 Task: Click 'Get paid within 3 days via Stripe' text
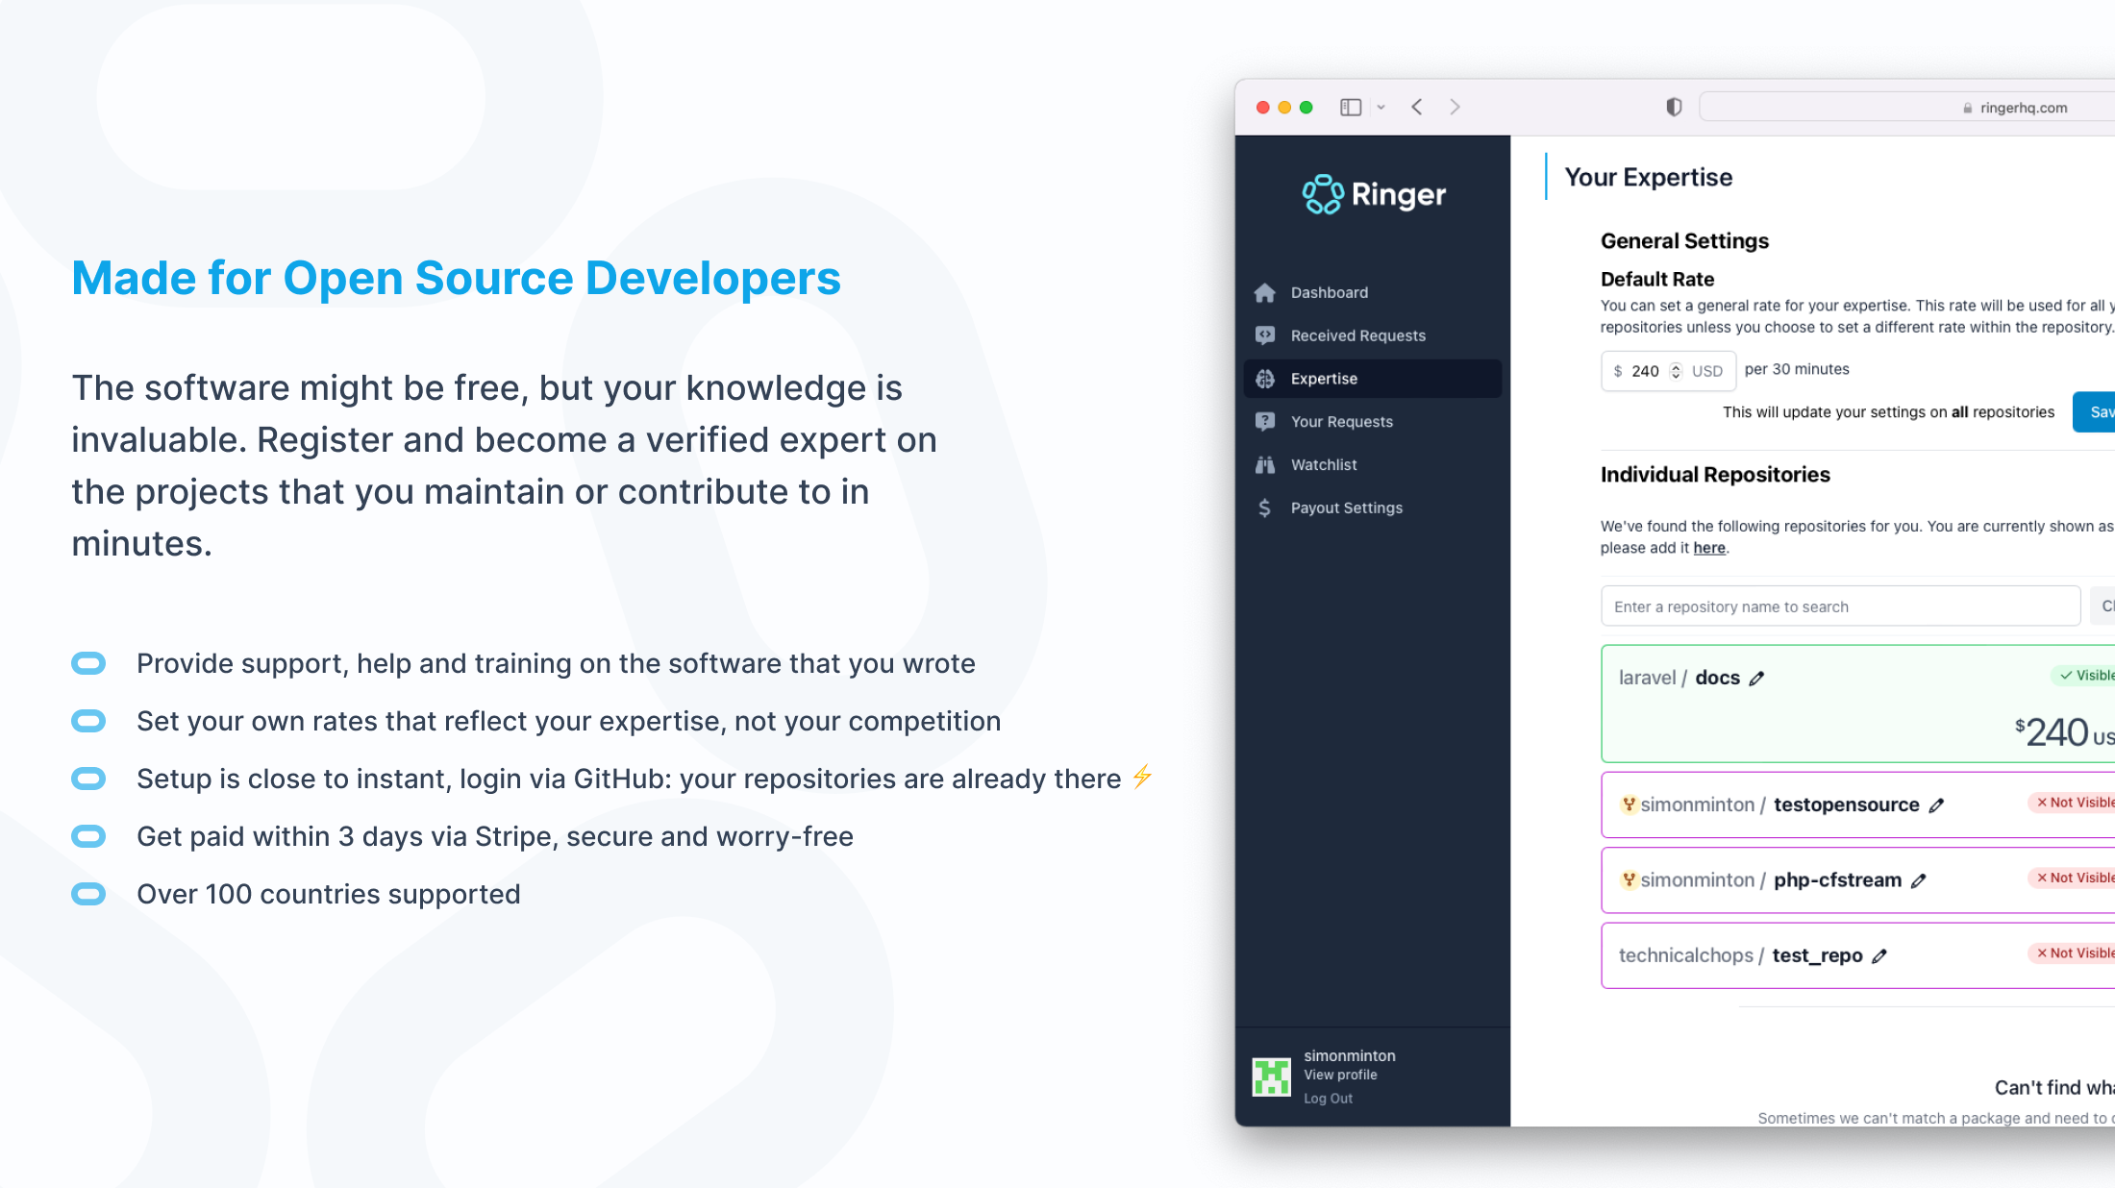(x=346, y=836)
